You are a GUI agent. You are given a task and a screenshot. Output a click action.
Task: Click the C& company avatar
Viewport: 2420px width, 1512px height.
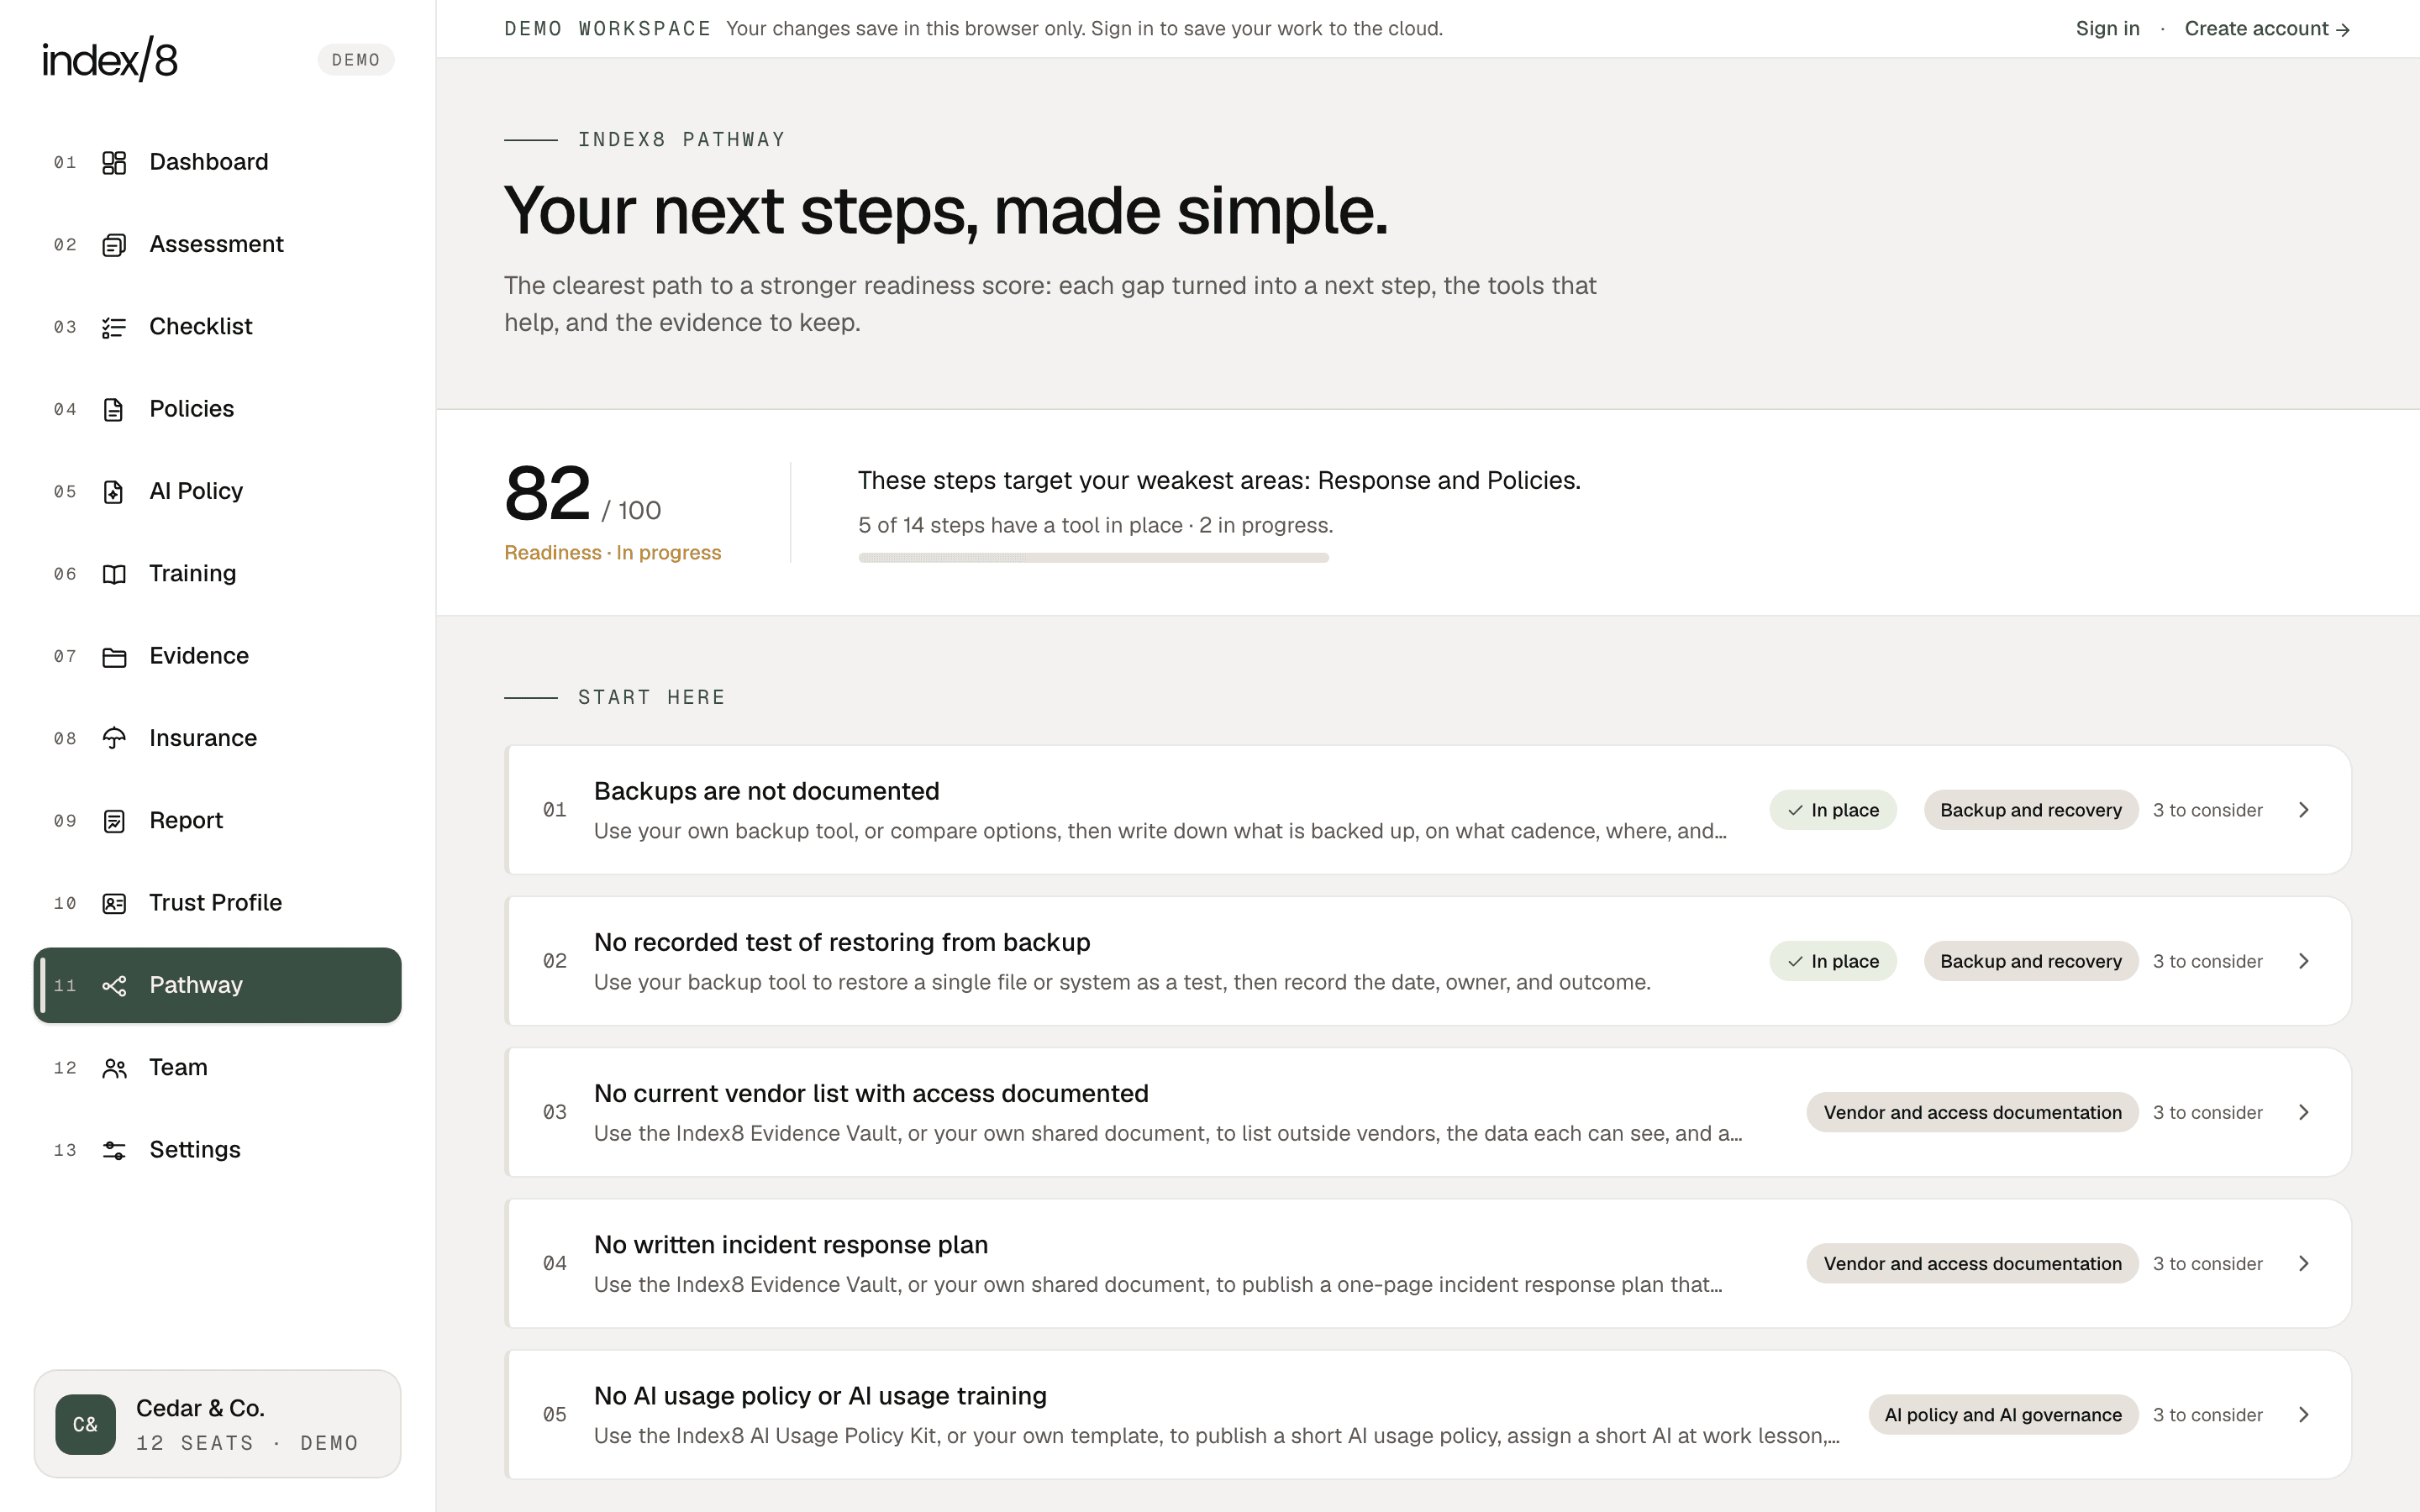(x=86, y=1424)
